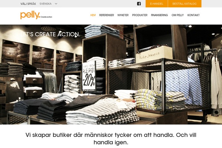Go to the HEM menu item
This screenshot has height=148, width=222.
click(x=93, y=15)
